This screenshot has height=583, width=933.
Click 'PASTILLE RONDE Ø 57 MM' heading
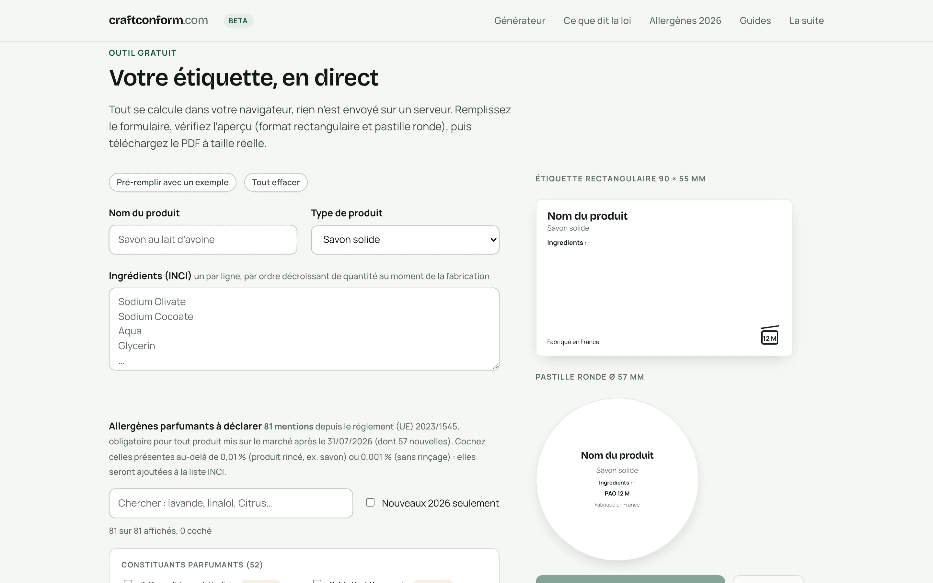click(590, 377)
